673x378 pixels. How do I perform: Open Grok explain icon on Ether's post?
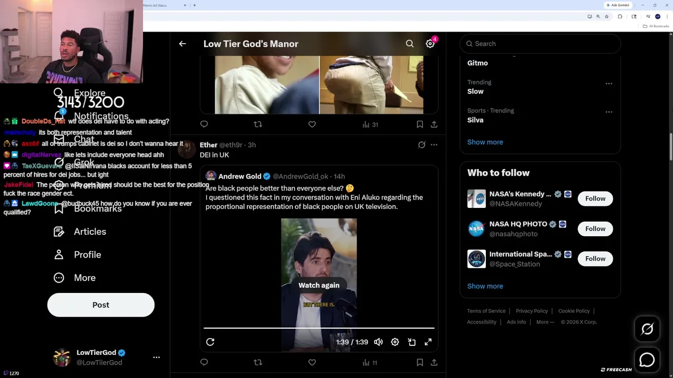[422, 145]
